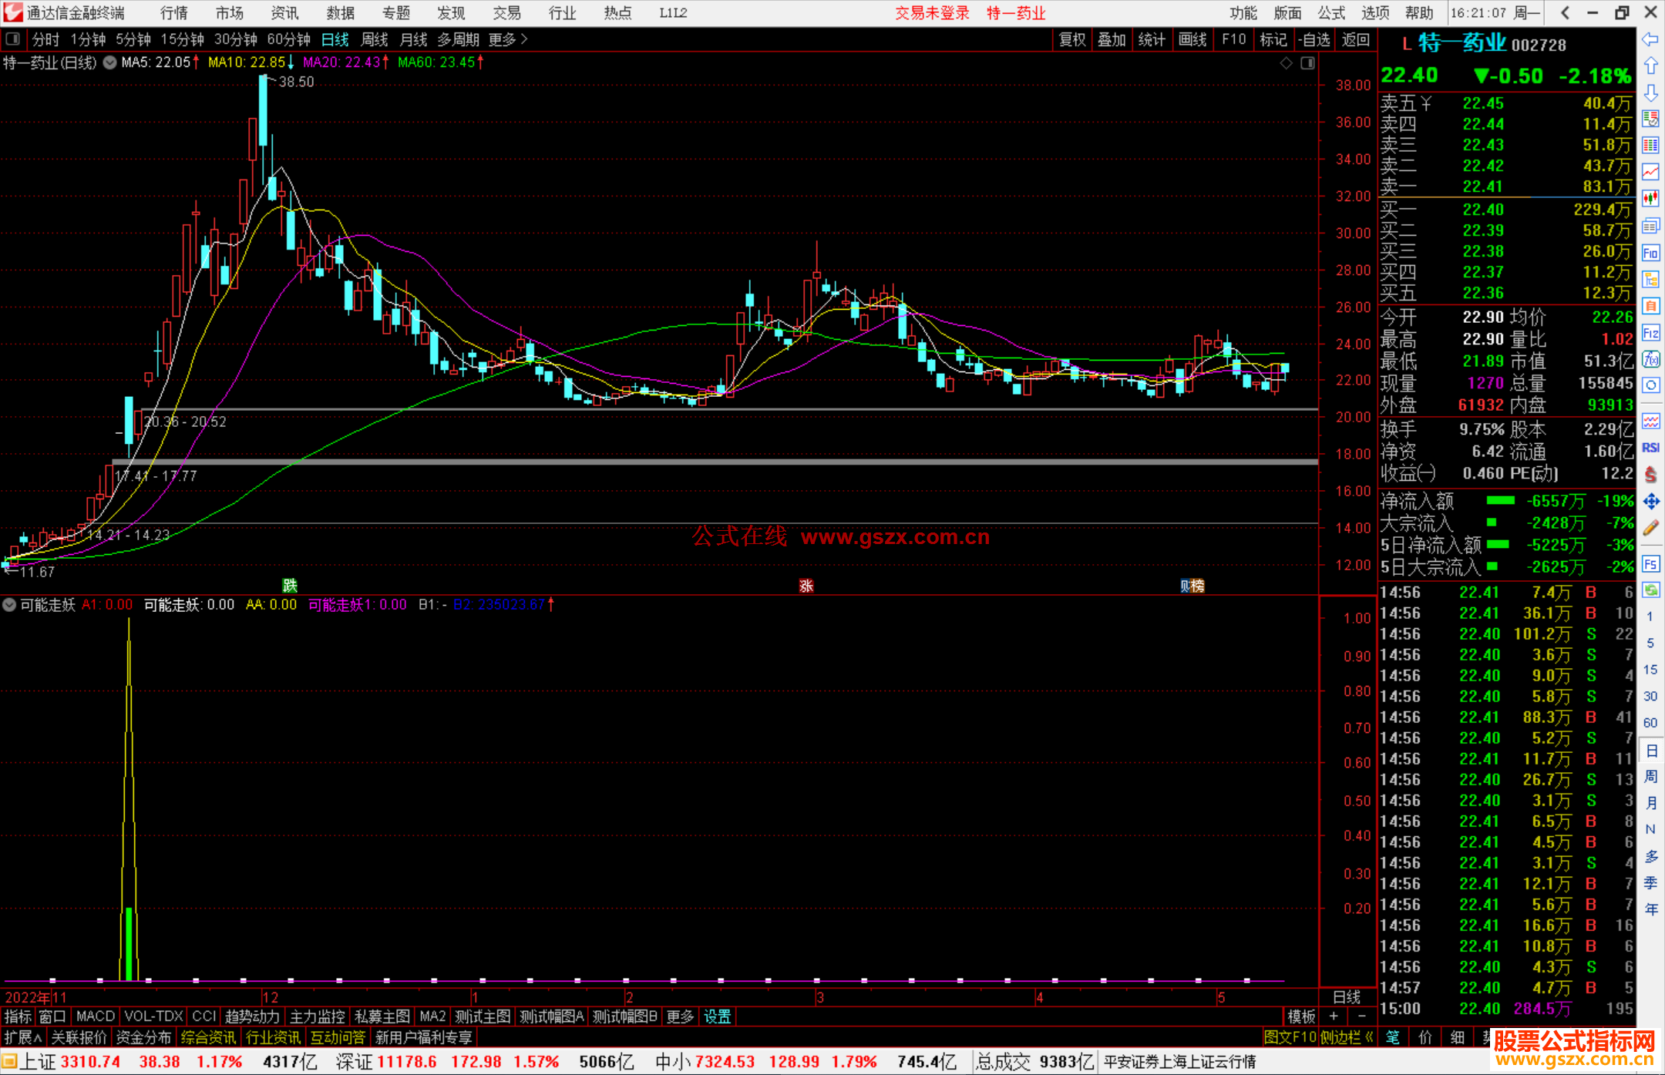Image resolution: width=1665 pixels, height=1075 pixels.
Task: Open the 行情 menu
Action: (x=173, y=13)
